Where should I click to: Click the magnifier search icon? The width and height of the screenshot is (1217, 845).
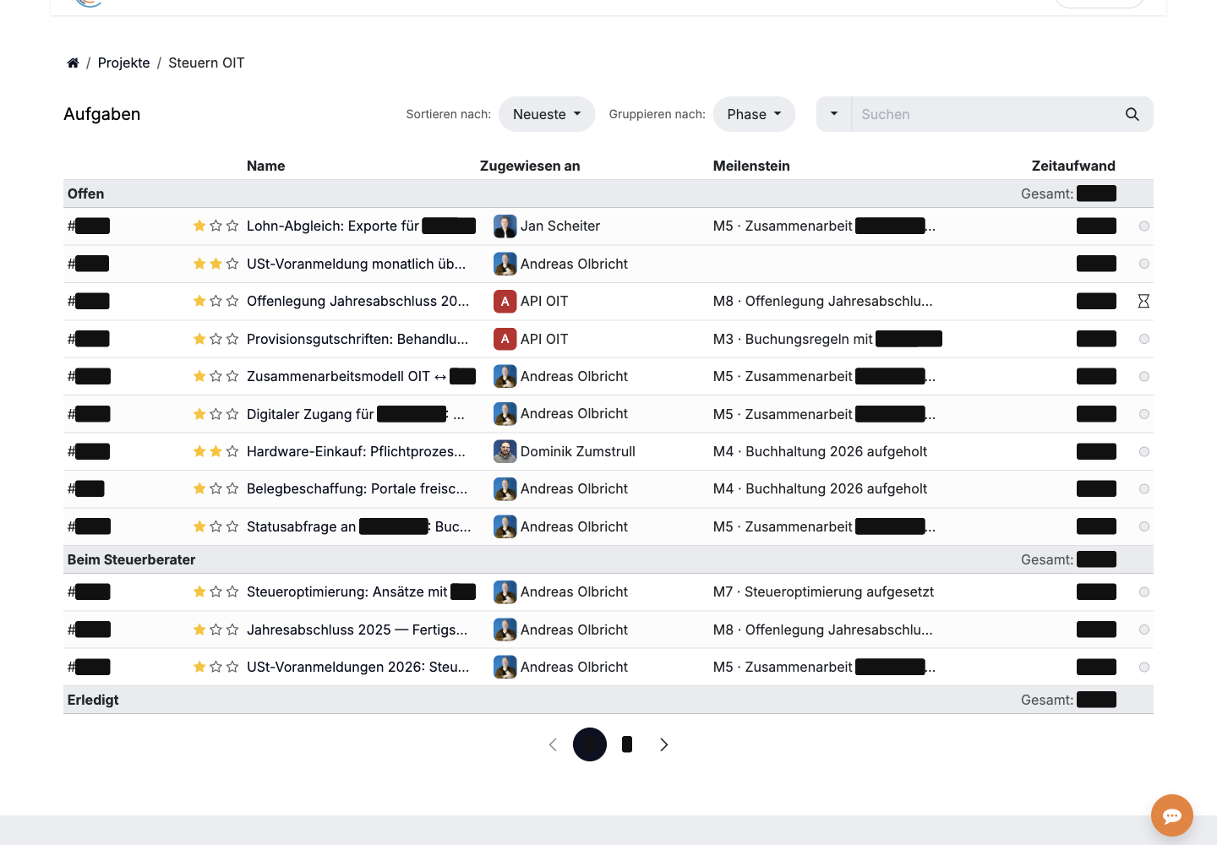pyautogui.click(x=1132, y=114)
